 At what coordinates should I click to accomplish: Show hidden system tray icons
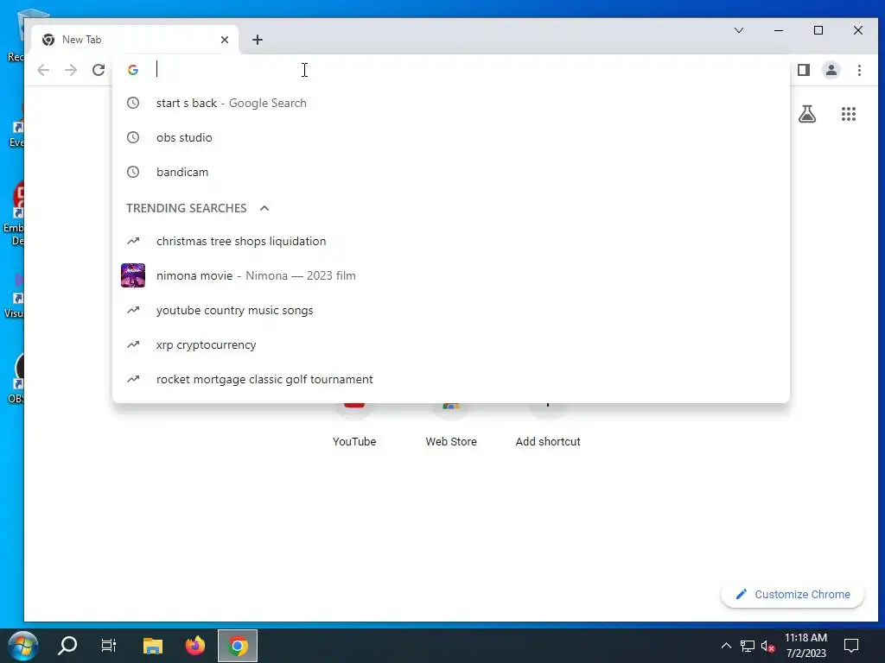click(726, 646)
